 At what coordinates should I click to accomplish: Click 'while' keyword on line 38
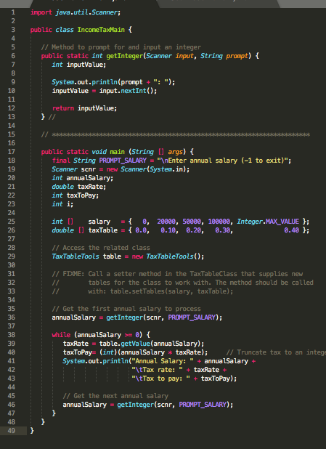[x=61, y=335]
